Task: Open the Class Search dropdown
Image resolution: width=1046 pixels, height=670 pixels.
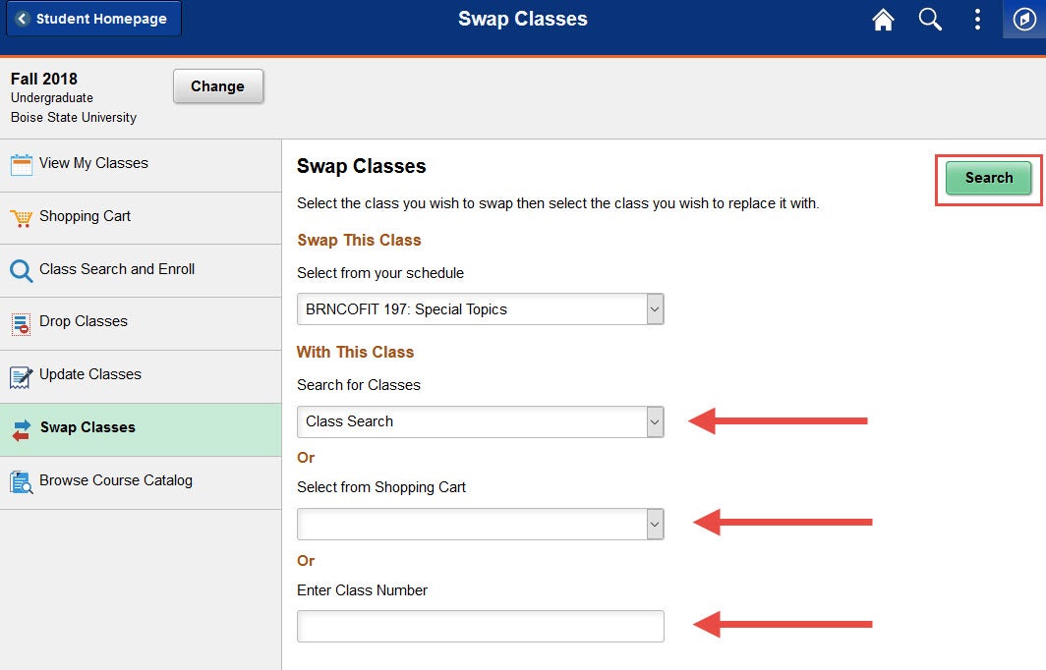Action: [x=481, y=421]
